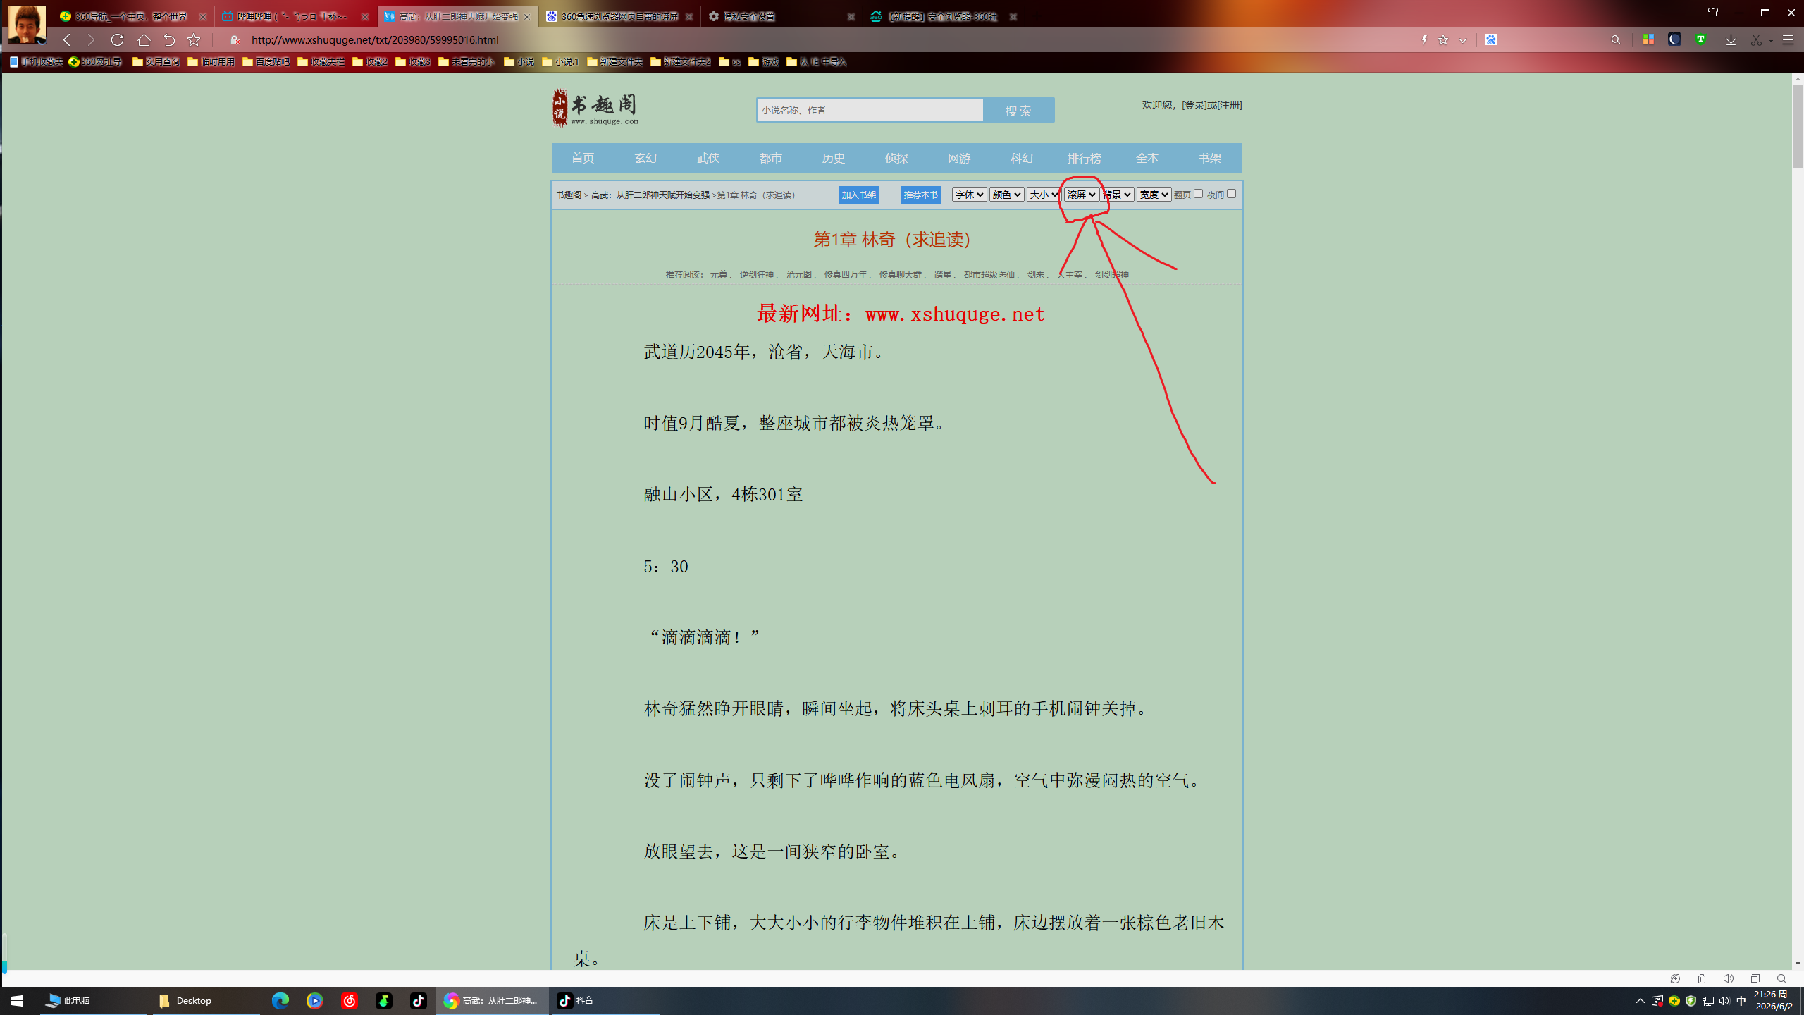The height and width of the screenshot is (1015, 1804).
Task: Switch to the 隐私安全设置 tab
Action: tap(782, 16)
